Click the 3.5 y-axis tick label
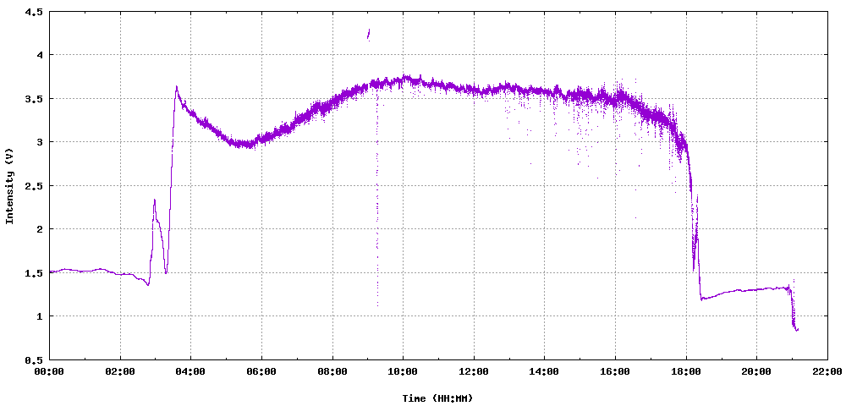The height and width of the screenshot is (406, 846). click(34, 98)
